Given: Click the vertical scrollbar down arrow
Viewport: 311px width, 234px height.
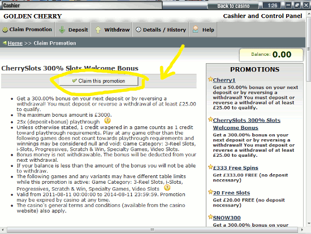Looking at the screenshot, I should click(x=309, y=223).
